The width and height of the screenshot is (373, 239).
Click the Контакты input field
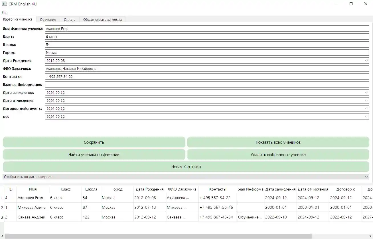(x=207, y=76)
